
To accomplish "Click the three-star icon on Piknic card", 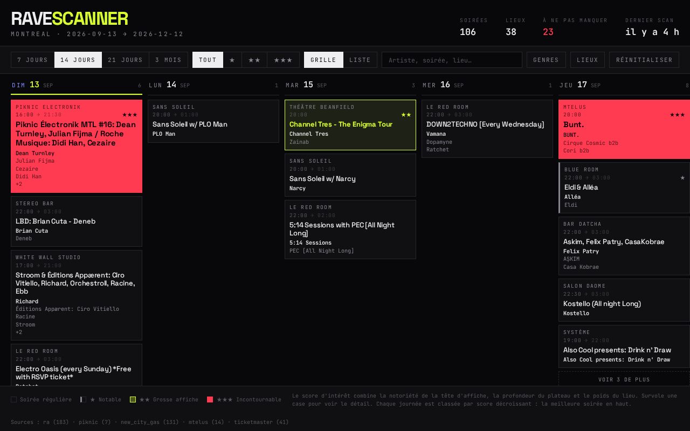I will point(129,115).
